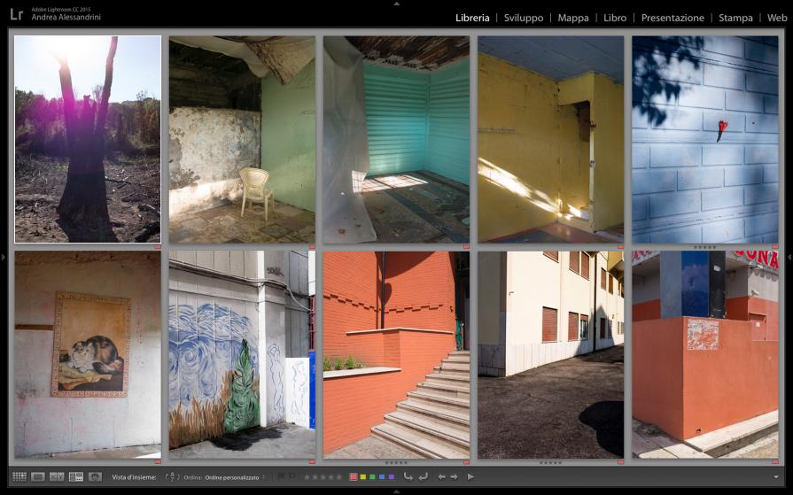Select the next photo arrow
The height and width of the screenshot is (495, 793).
click(454, 476)
